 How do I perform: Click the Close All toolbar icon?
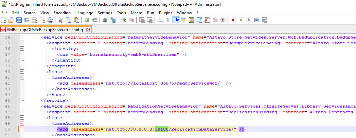(x=42, y=20)
